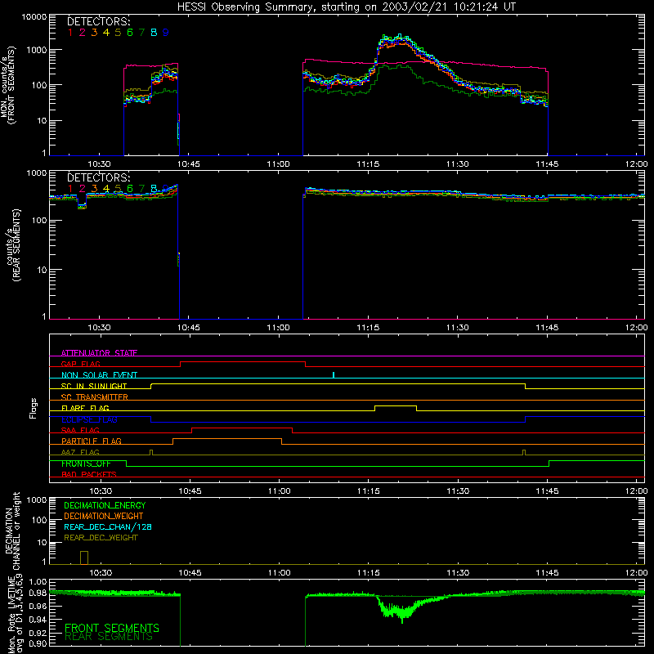Select orange detector 3 in the front segments legend
Image resolution: width=654 pixels, height=654 pixels.
[94, 33]
